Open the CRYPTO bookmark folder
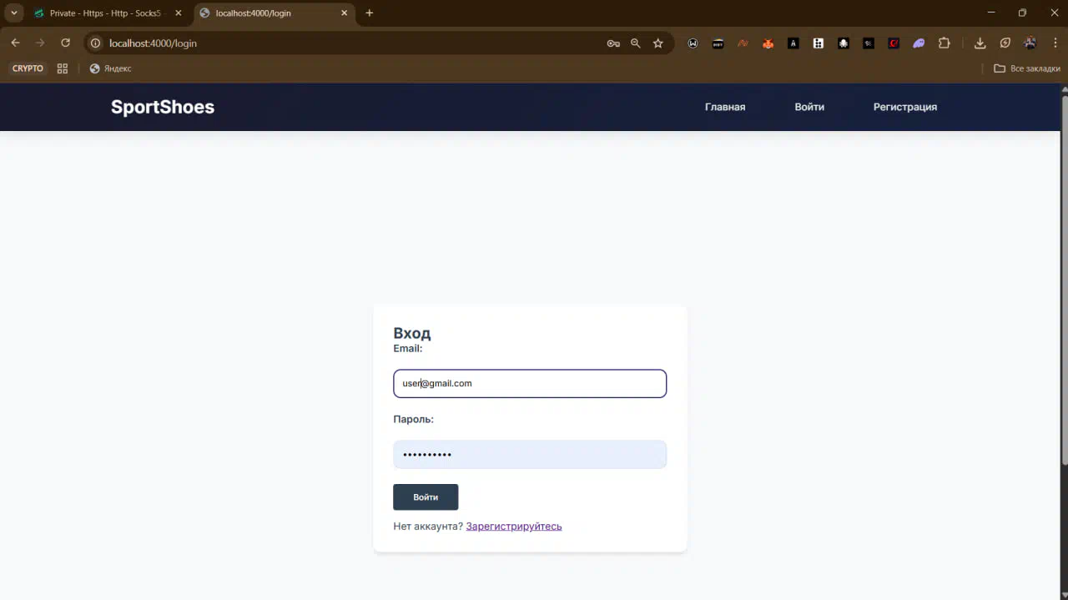Viewport: 1068px width, 600px height. (x=28, y=68)
